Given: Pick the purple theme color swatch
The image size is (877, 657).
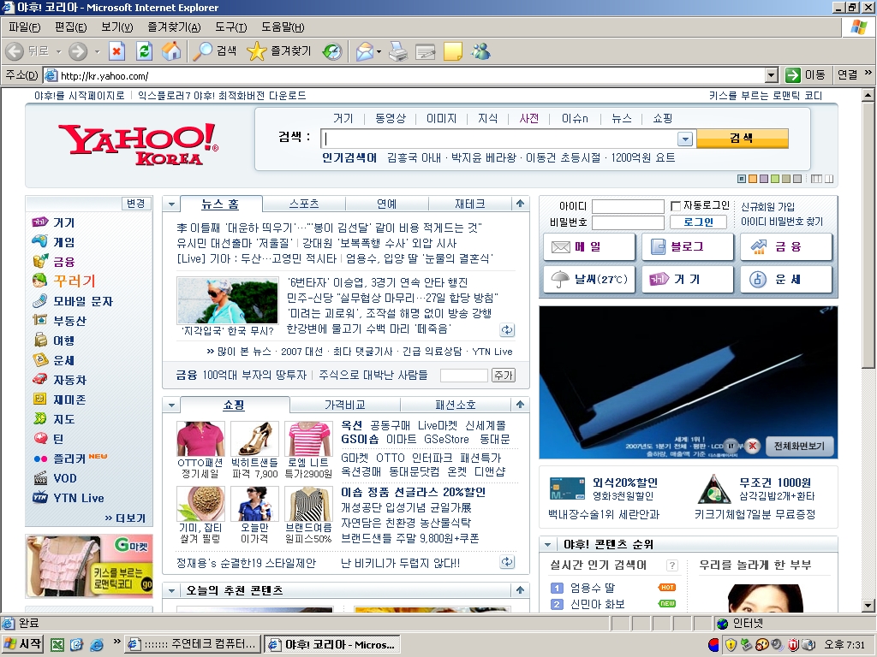Looking at the screenshot, I should (x=764, y=179).
